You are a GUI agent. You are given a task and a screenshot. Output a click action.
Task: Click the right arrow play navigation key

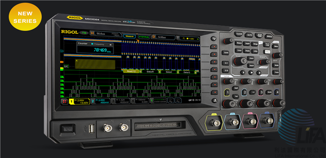pos(258,73)
